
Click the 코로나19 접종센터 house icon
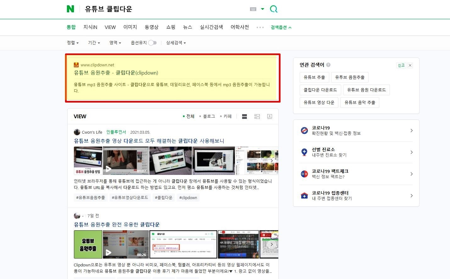click(x=304, y=196)
